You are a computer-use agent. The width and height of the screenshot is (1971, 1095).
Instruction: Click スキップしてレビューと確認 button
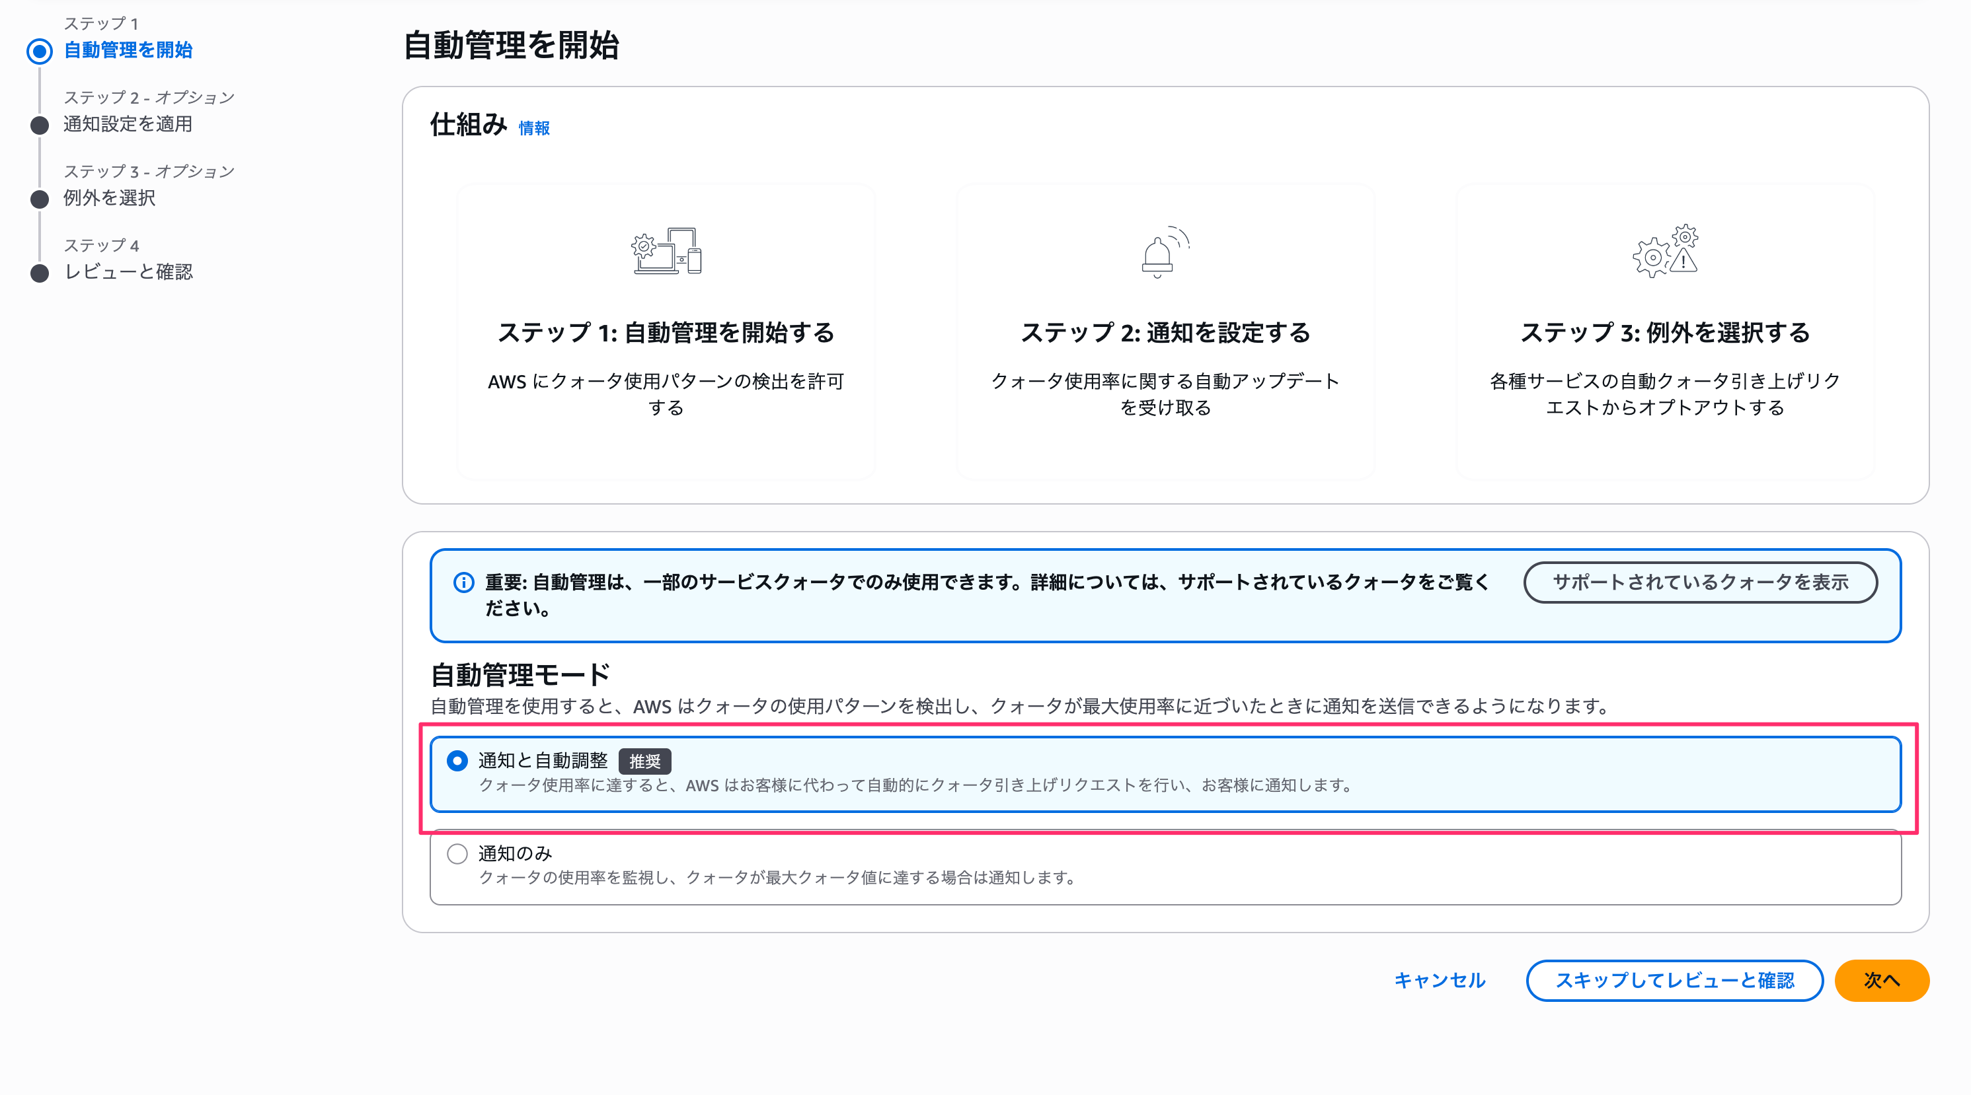tap(1675, 980)
